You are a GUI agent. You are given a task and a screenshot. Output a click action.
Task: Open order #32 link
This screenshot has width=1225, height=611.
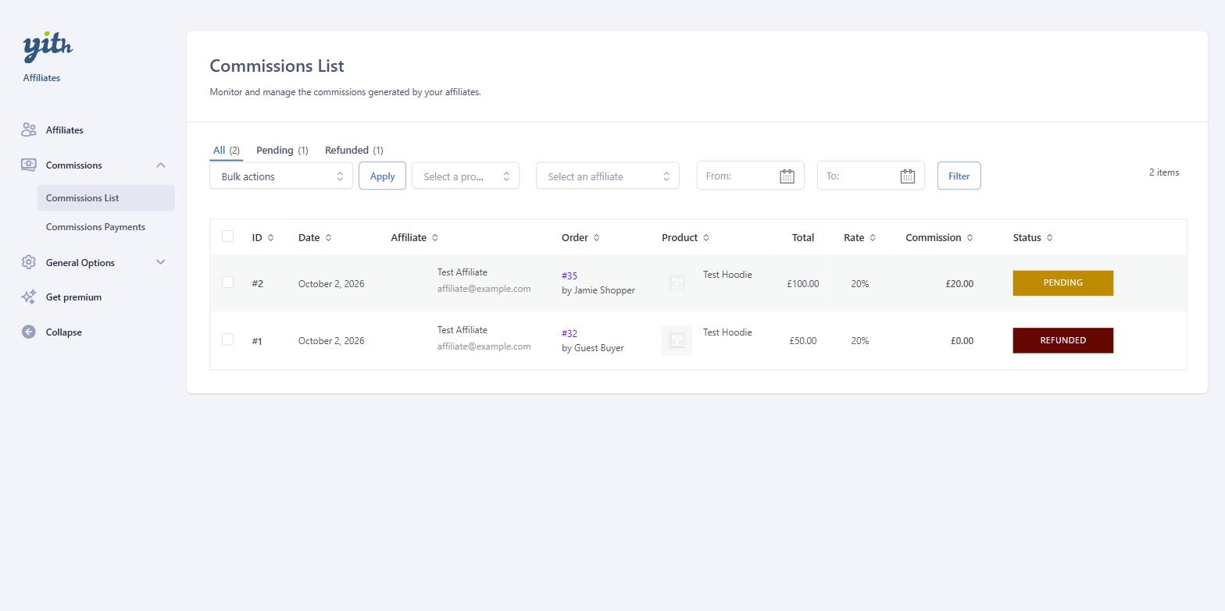coord(570,333)
